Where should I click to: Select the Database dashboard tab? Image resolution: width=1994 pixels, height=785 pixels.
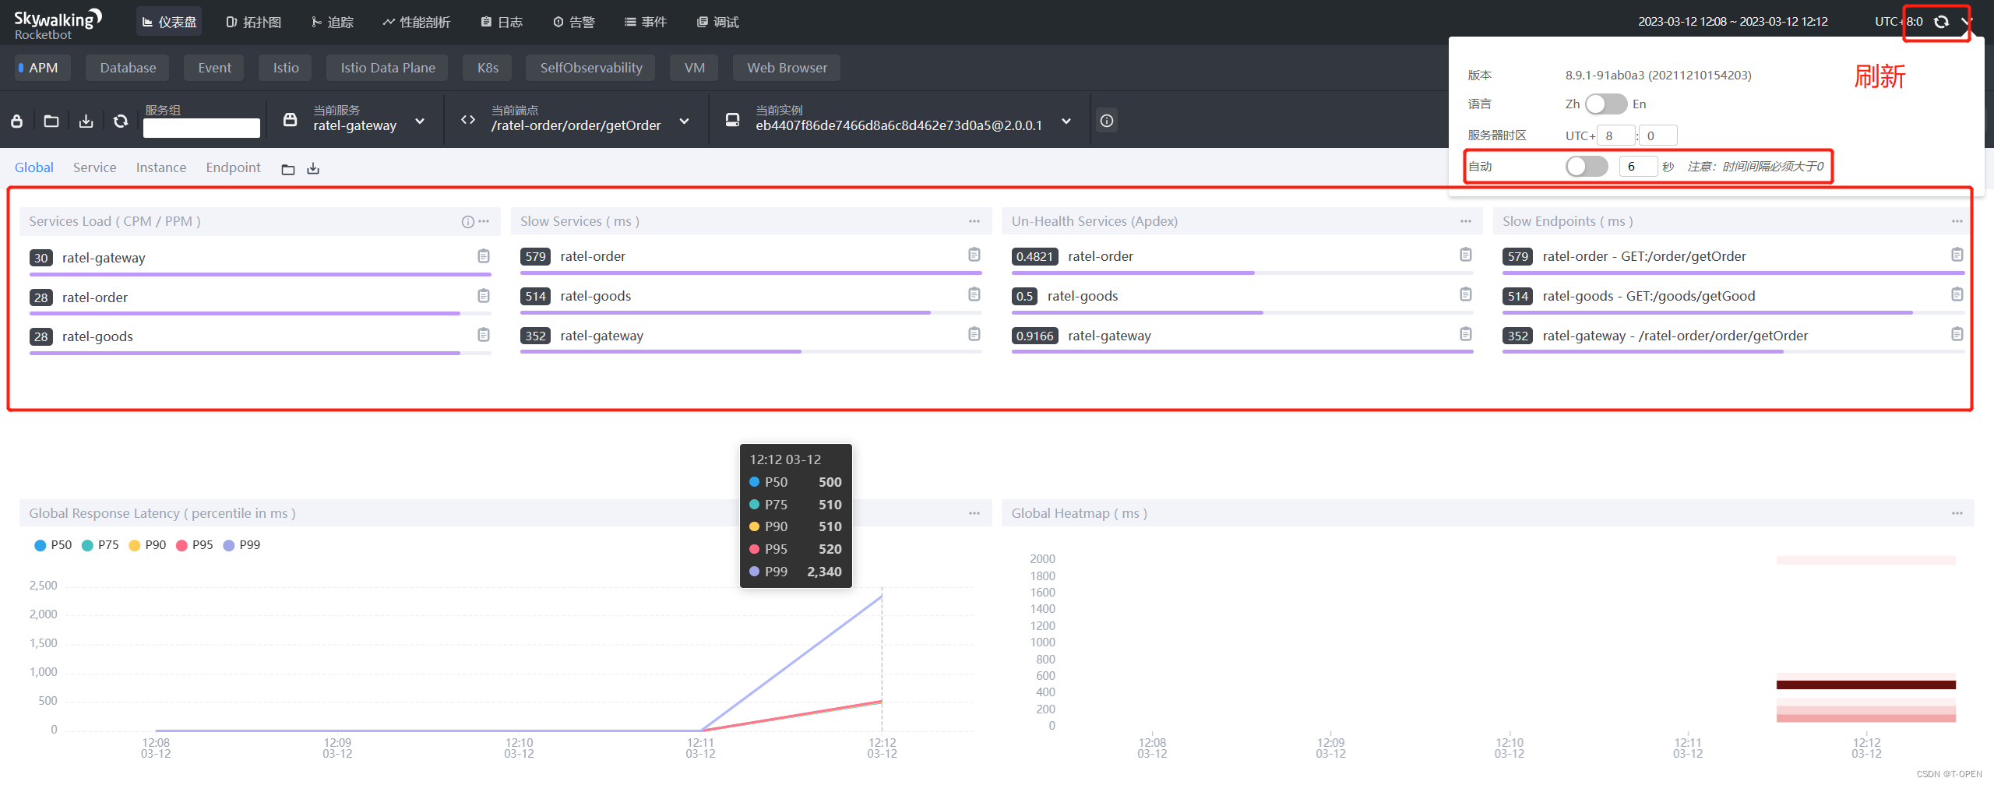(x=128, y=68)
